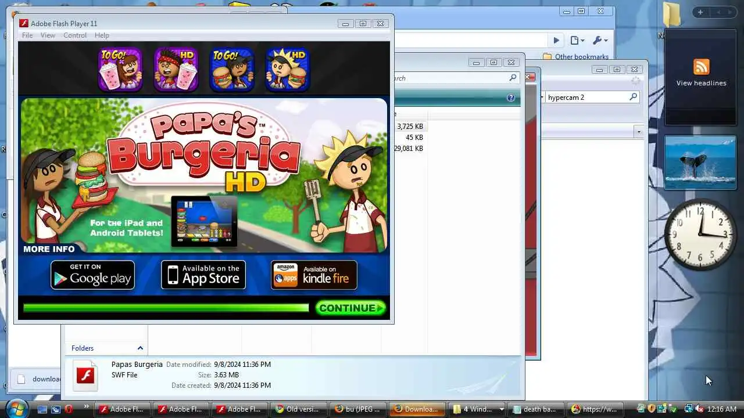Collapse the Folders pane in Explorer

[x=140, y=348]
